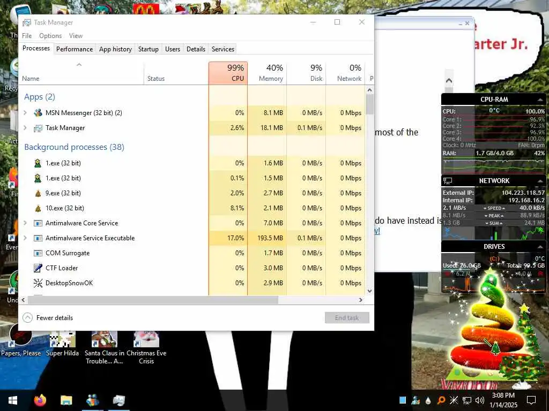Click the scroll down arrow in process list
This screenshot has height=411, width=549.
tap(369, 291)
